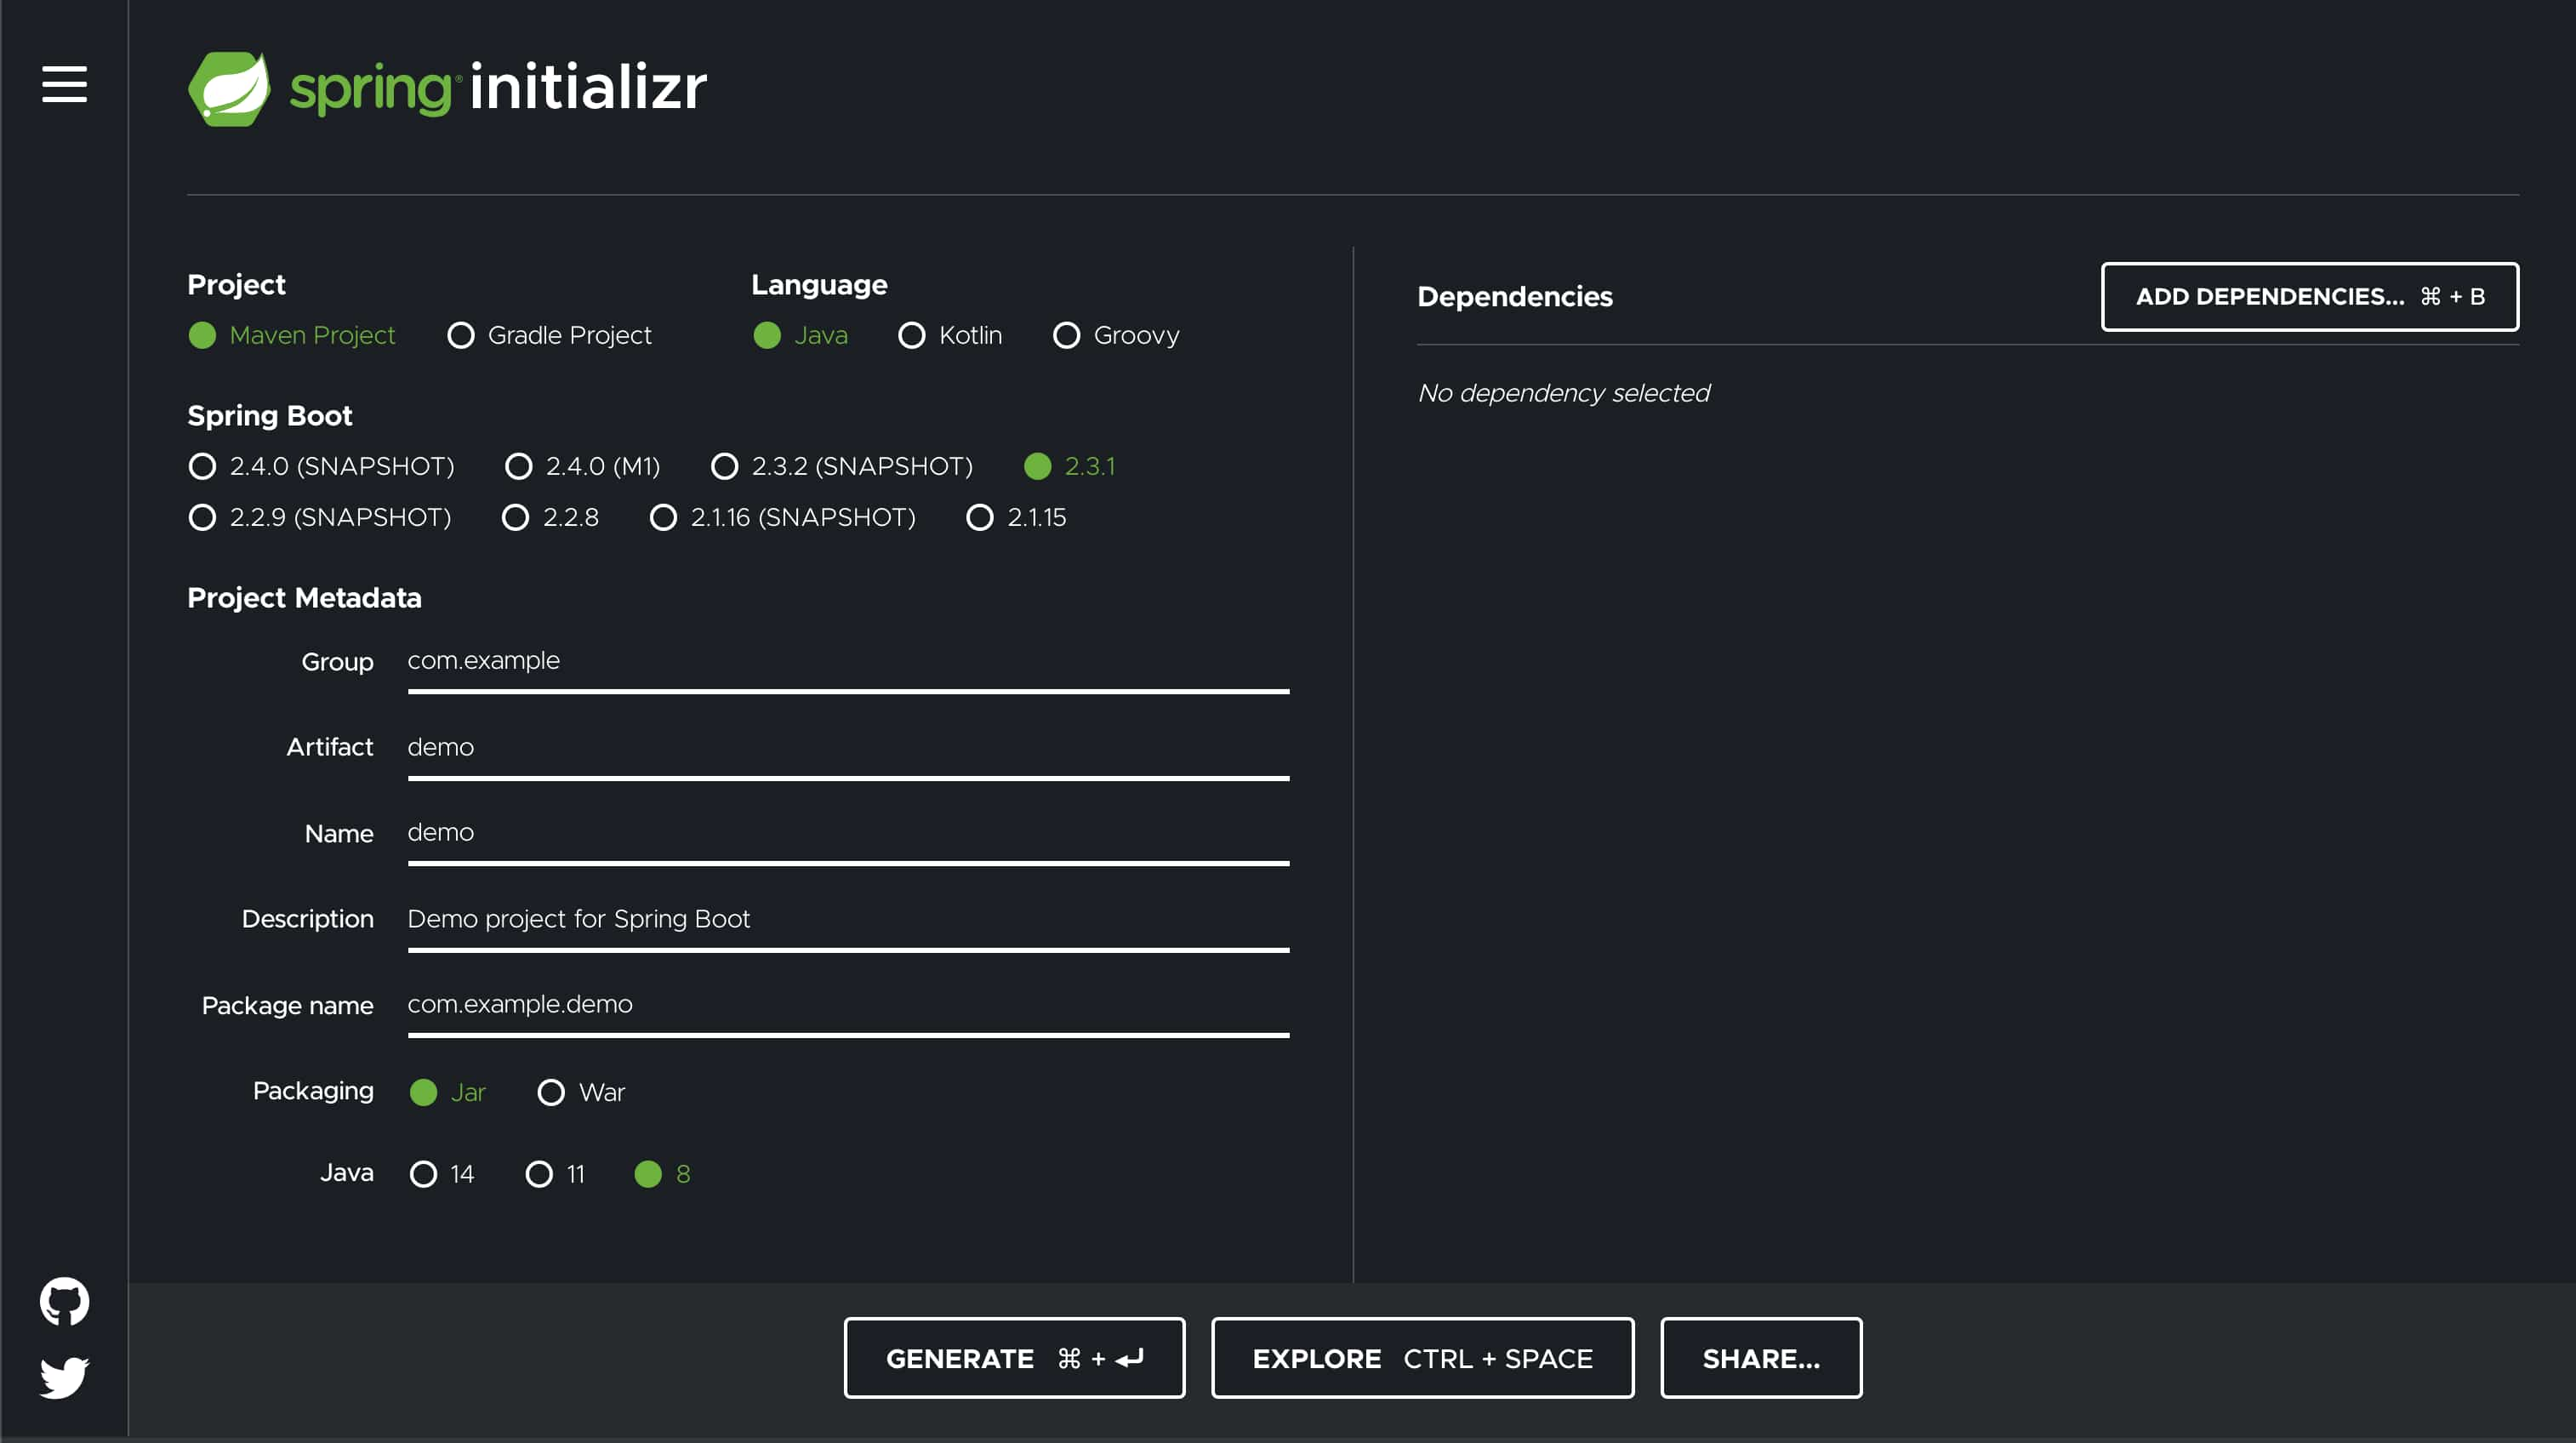Select Spring Boot 2.3.1
The image size is (2576, 1443).
(x=1069, y=466)
